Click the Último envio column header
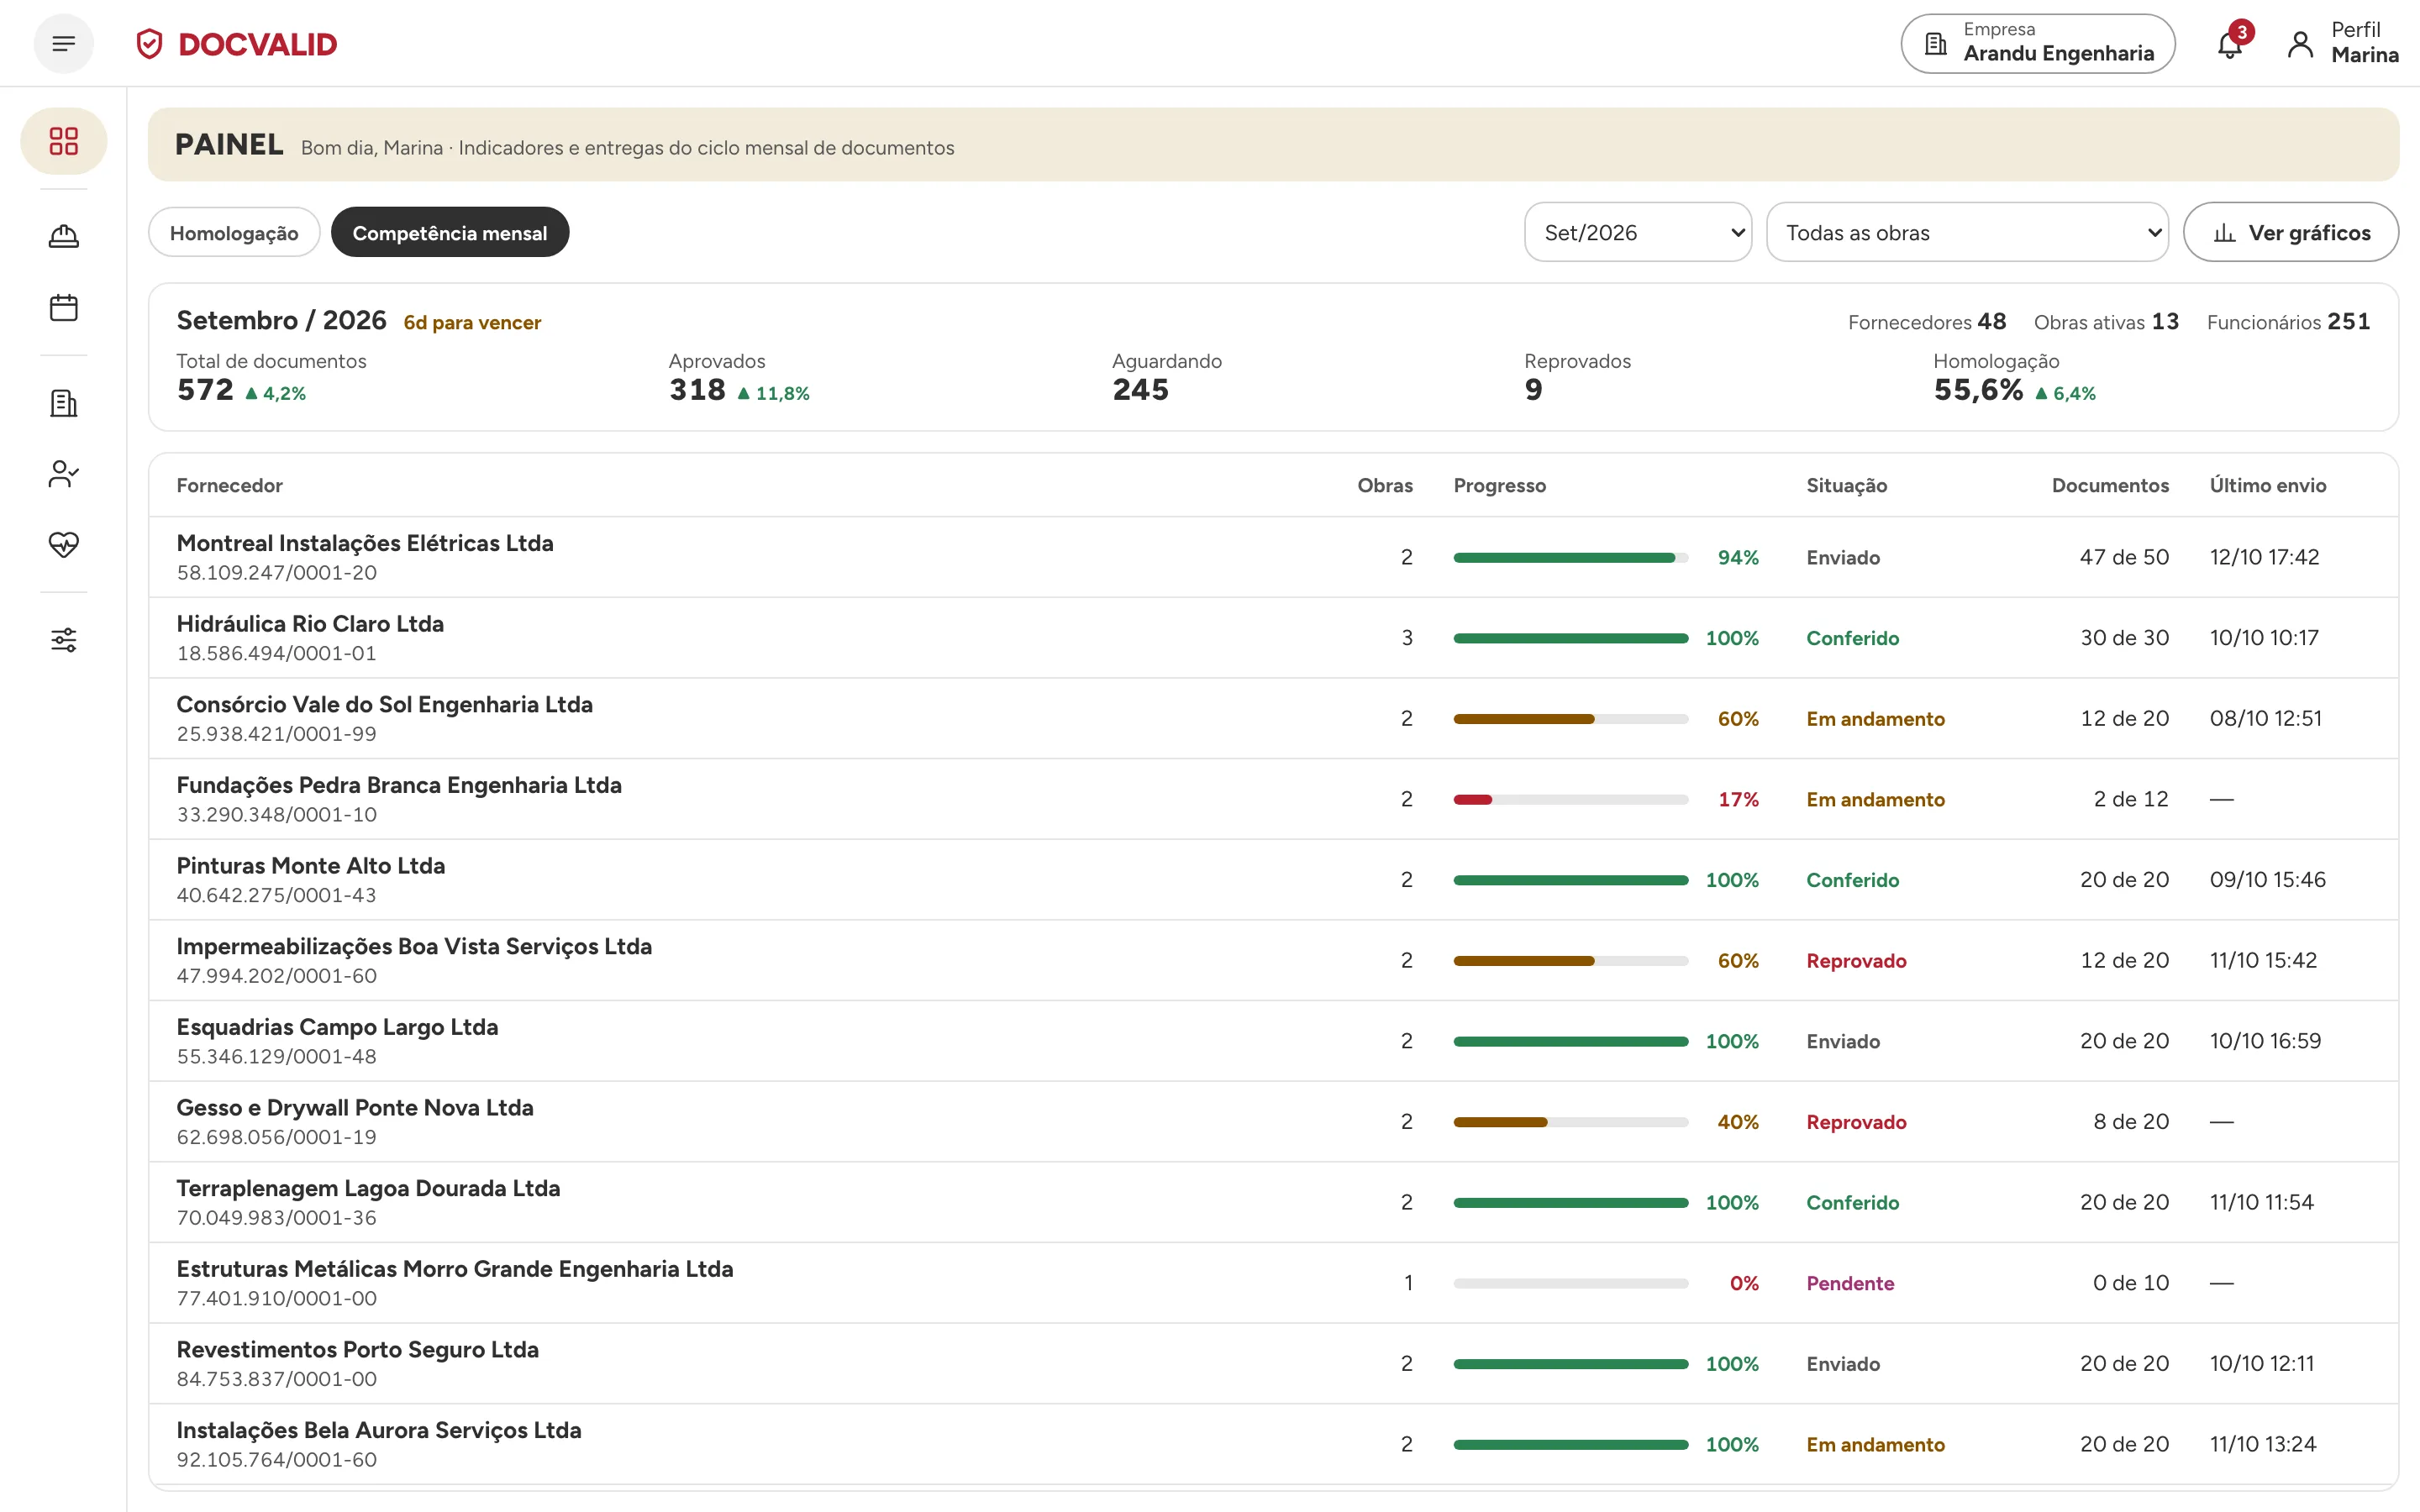 point(2268,485)
